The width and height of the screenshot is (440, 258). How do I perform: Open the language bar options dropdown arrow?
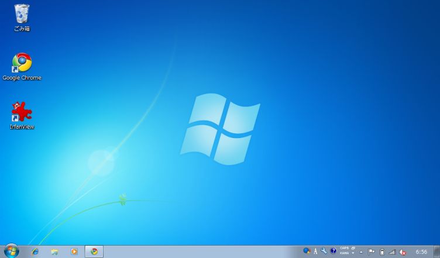click(x=353, y=253)
